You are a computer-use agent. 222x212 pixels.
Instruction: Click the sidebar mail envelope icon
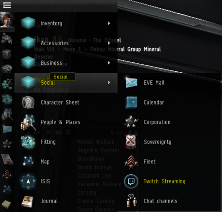(7, 129)
